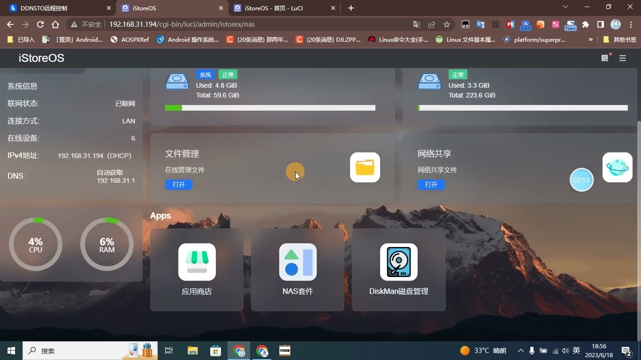641x360 pixels.
Task: Switch to DDNSTO远程控制 tab
Action: click(x=59, y=8)
